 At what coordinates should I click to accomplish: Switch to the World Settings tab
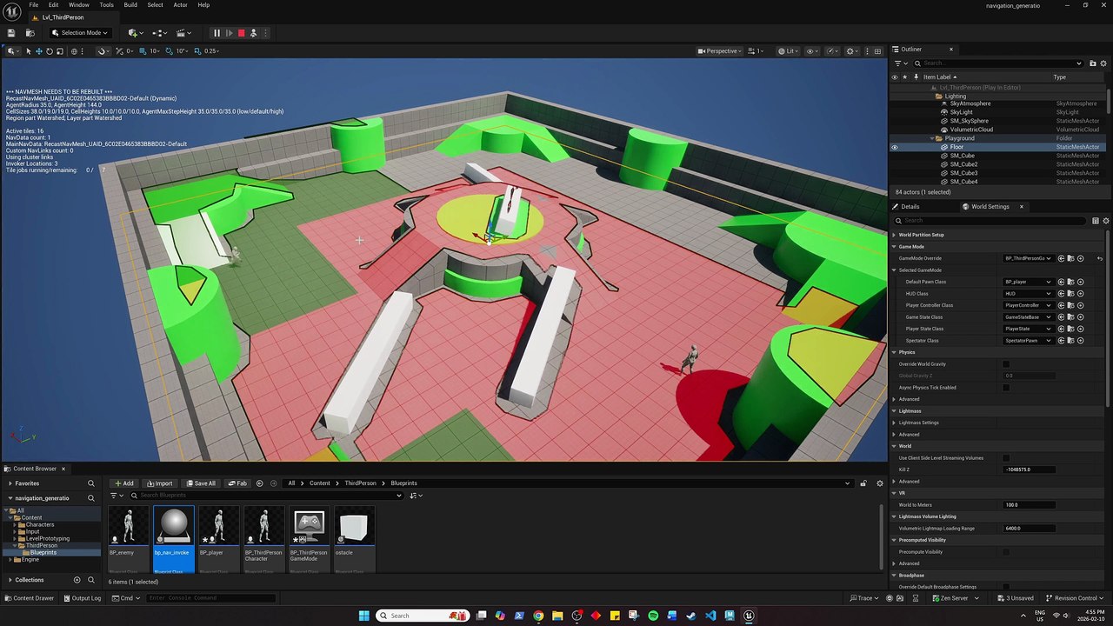click(x=990, y=207)
